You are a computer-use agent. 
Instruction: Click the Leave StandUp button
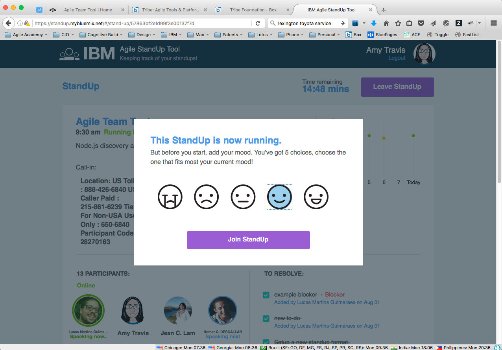(397, 87)
